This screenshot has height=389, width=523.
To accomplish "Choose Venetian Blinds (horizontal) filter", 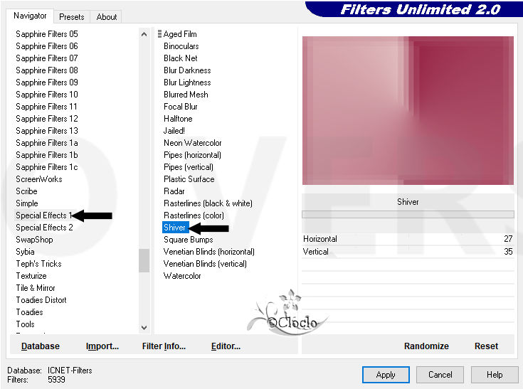I will point(209,252).
